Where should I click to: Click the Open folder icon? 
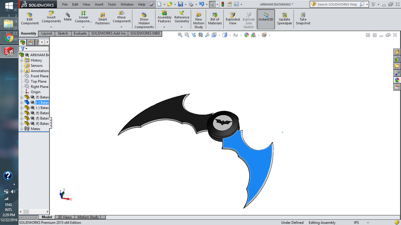170,4
